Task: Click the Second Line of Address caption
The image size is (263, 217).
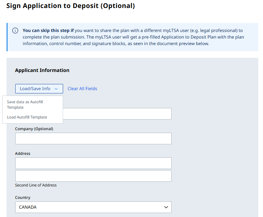Action: tap(36, 185)
